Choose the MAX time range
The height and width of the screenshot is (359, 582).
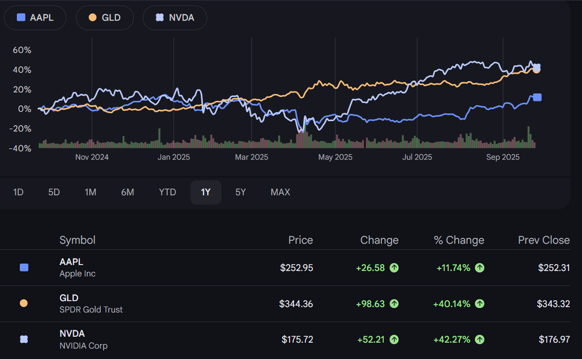click(280, 192)
